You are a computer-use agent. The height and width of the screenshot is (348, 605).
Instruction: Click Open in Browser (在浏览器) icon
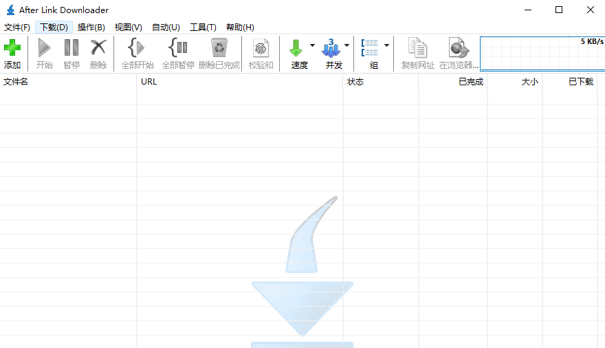click(x=459, y=48)
